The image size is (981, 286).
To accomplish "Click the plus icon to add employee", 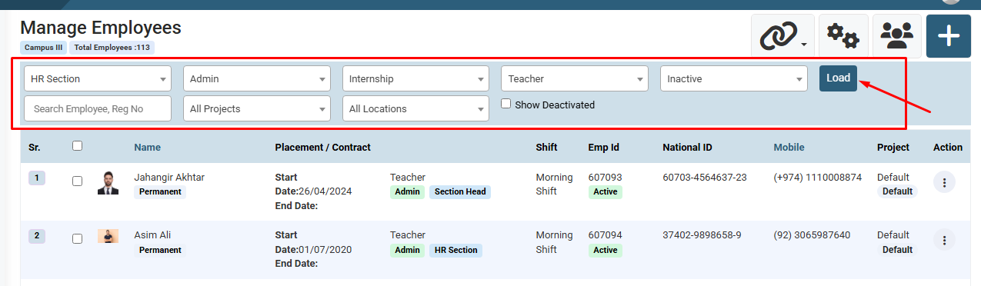I will [949, 36].
